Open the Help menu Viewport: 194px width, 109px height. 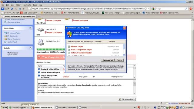pyautogui.click(x=40, y=5)
